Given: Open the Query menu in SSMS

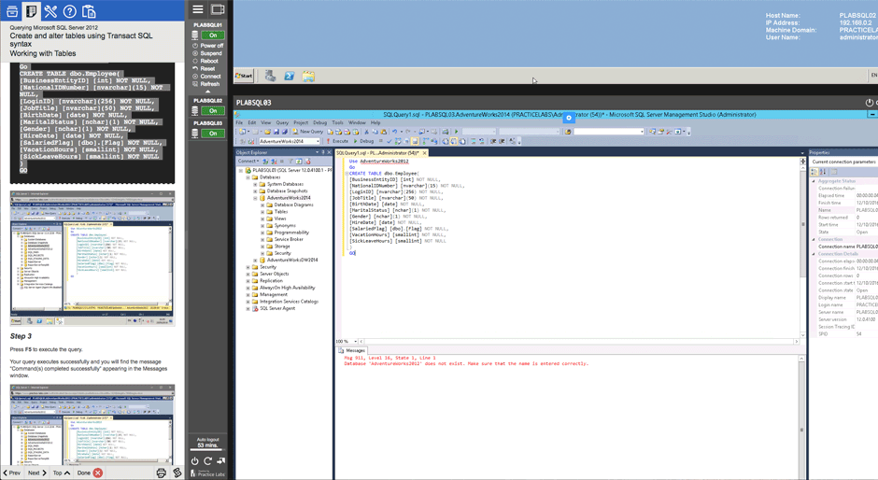Looking at the screenshot, I should [282, 122].
